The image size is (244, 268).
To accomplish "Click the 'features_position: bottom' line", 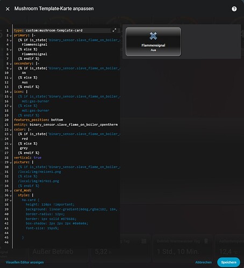I will click(38, 120).
